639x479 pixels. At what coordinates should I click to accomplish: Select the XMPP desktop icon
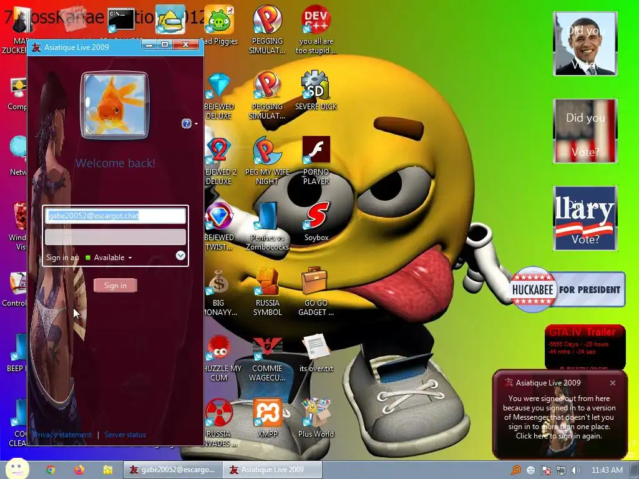click(x=267, y=418)
